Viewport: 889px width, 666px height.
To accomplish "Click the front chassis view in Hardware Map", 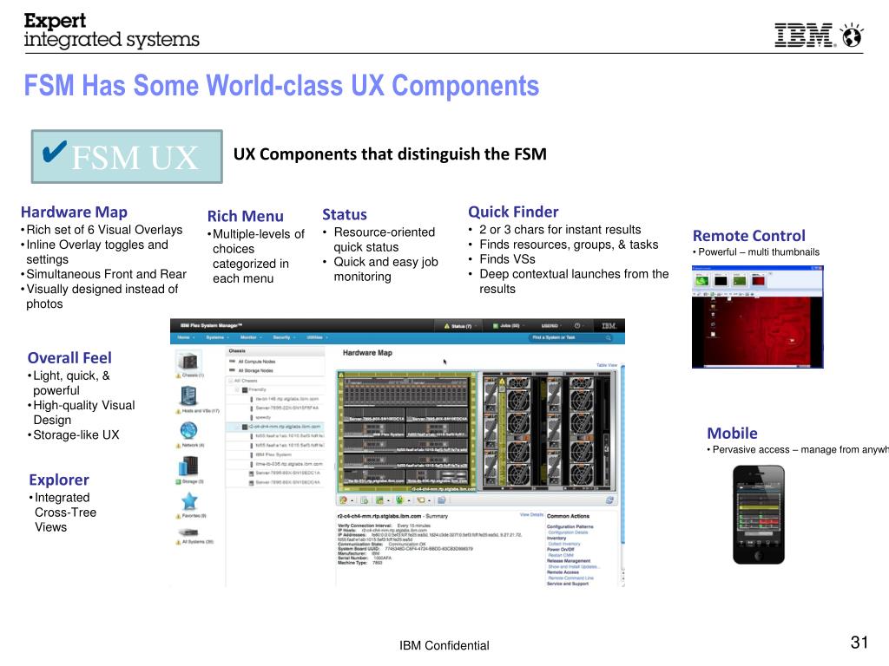I will tap(407, 431).
